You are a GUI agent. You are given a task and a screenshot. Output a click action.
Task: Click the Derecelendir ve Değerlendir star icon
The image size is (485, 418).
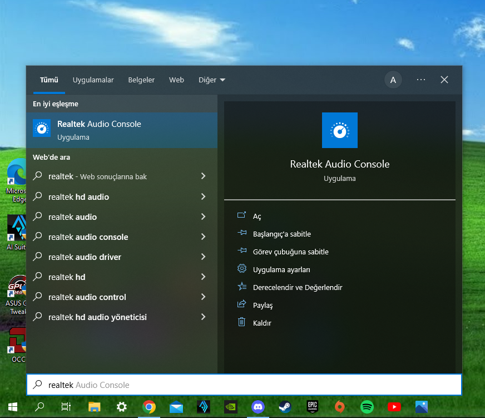tap(242, 287)
